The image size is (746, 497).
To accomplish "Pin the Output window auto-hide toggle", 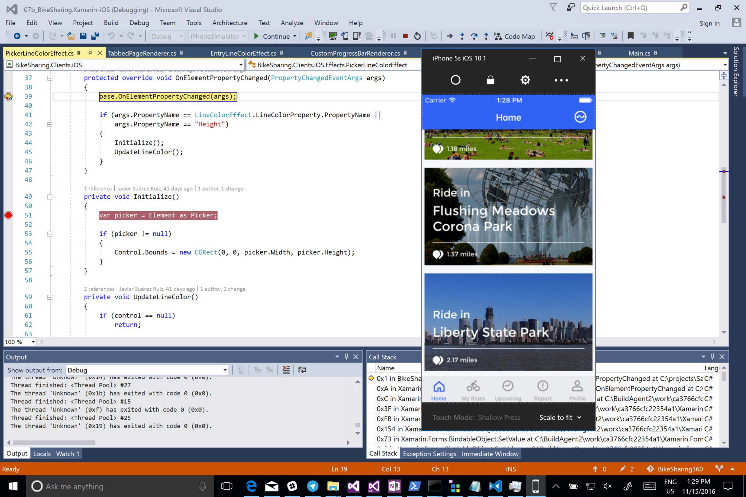I will pyautogui.click(x=346, y=357).
